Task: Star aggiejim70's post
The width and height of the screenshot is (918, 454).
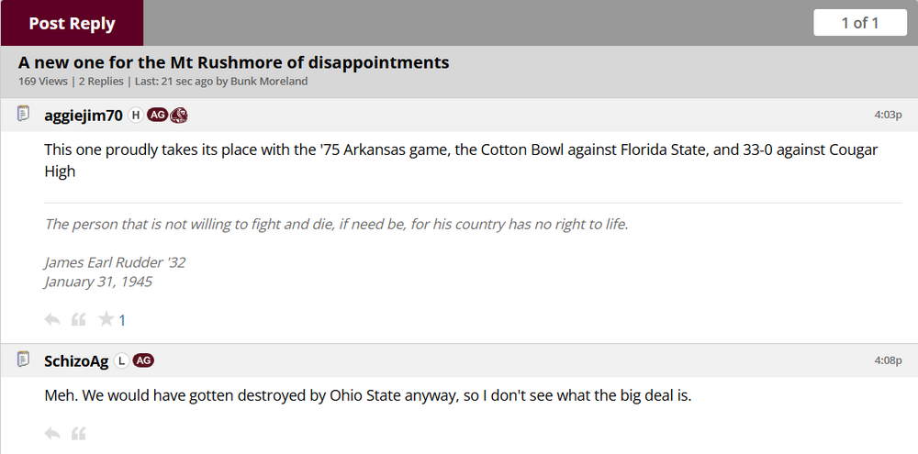Action: (106, 319)
